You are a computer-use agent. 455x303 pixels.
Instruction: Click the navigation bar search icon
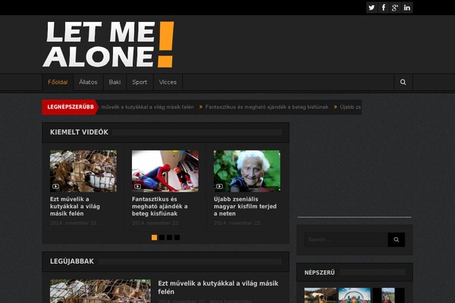click(403, 82)
